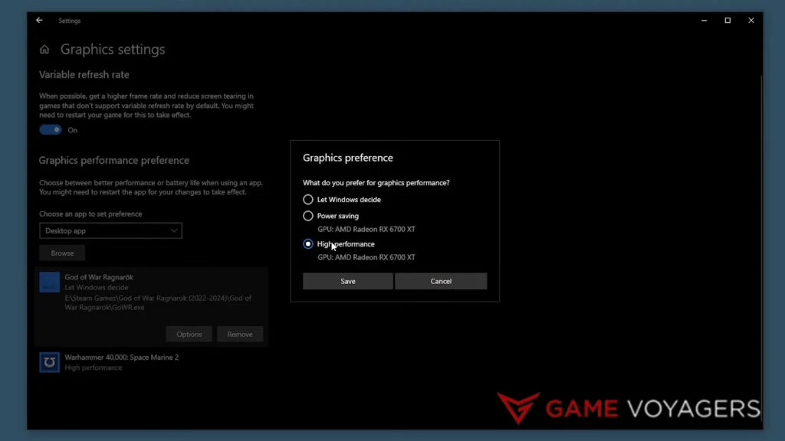The height and width of the screenshot is (441, 785).
Task: Close the Settings window
Action: tap(751, 21)
